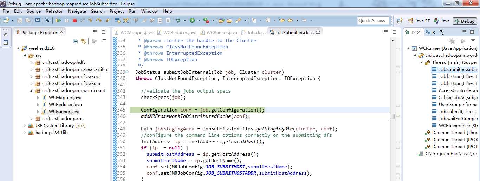Open the Back history dropdown arrow
This screenshot has width=480, height=181.
coord(297,20)
